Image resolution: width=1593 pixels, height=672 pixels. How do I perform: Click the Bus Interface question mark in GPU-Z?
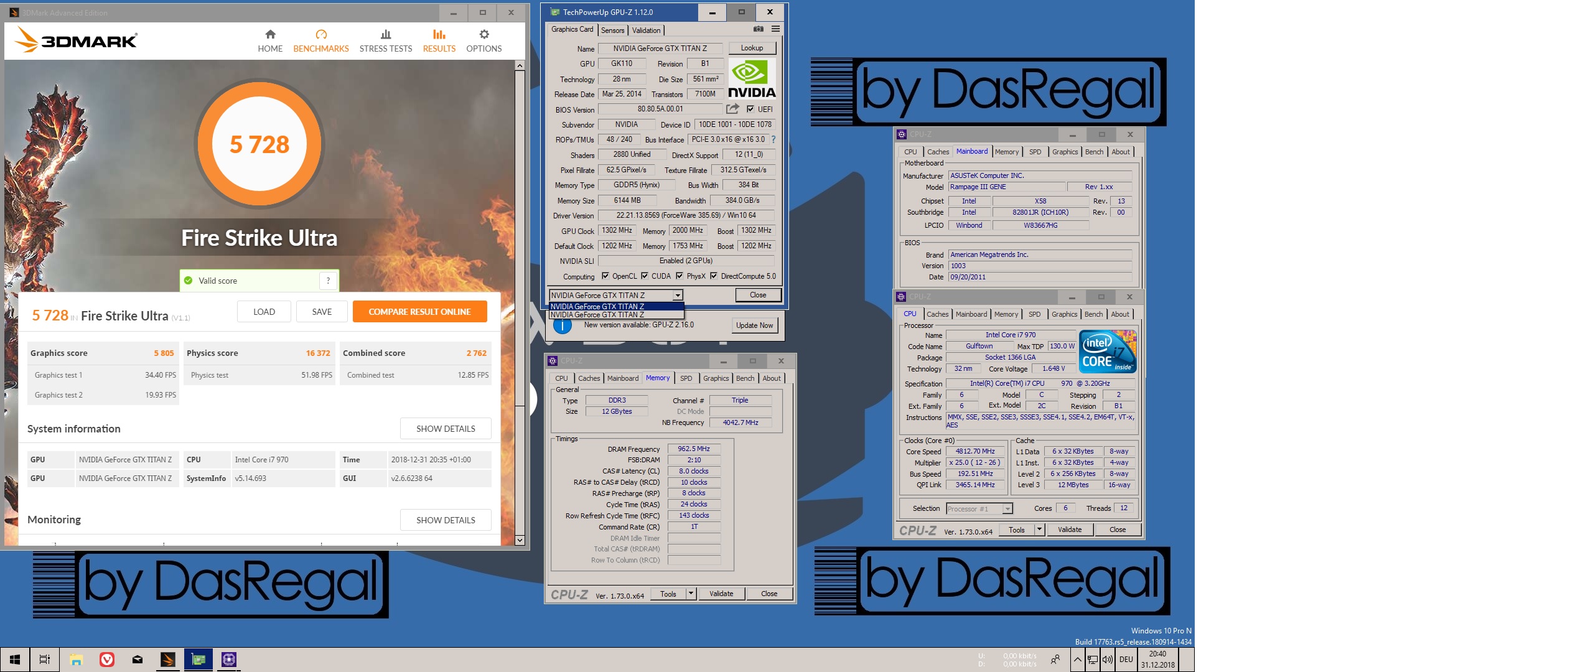773,139
